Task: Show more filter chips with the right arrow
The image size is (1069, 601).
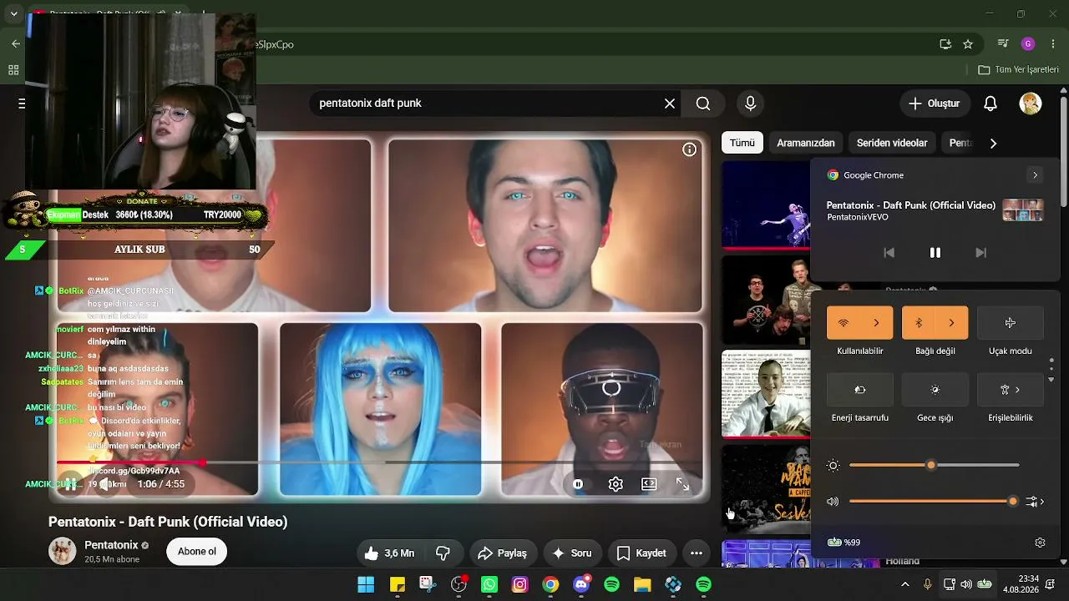Action: [993, 144]
